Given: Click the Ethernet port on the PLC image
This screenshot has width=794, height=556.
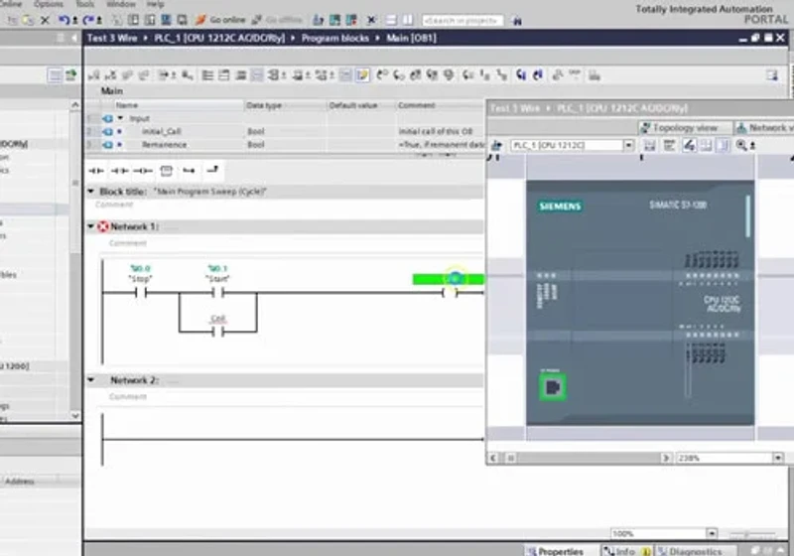Looking at the screenshot, I should pyautogui.click(x=553, y=387).
